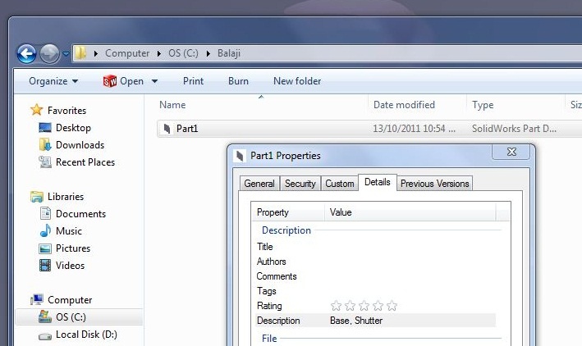Select Local Disk (D:) in navigation pane
Screen dimensions: 582x346
(86, 335)
